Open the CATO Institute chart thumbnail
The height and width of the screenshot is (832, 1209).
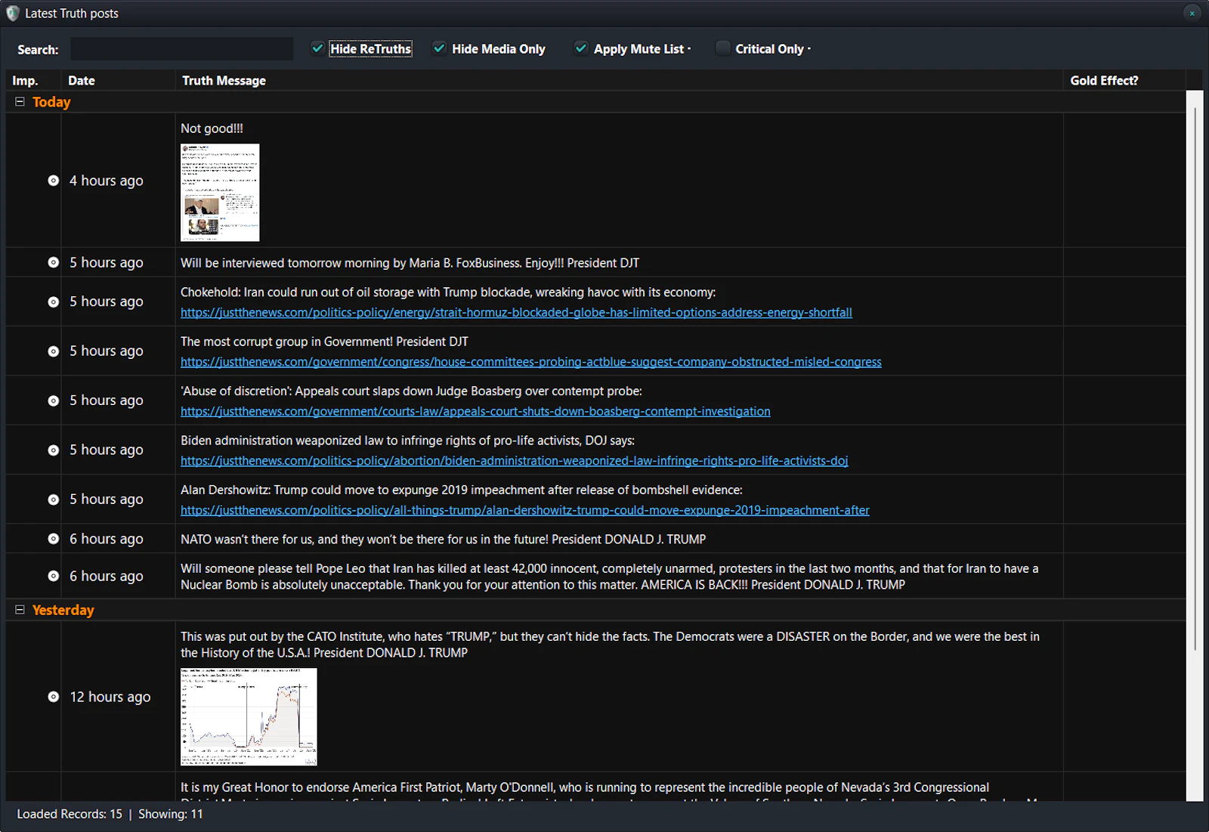248,716
